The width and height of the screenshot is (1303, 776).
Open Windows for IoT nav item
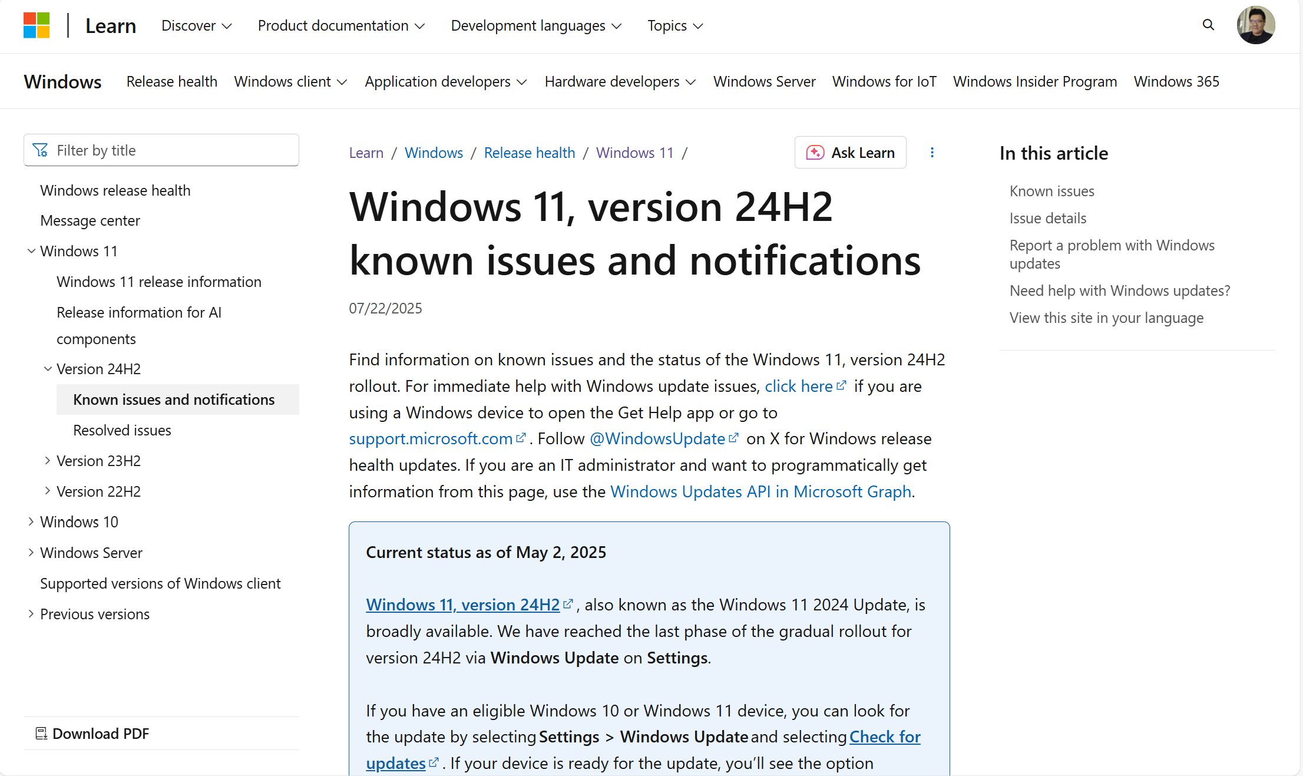coord(884,81)
